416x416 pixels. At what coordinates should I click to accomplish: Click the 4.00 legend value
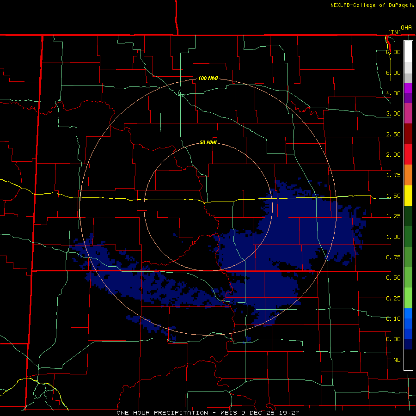[x=393, y=93]
